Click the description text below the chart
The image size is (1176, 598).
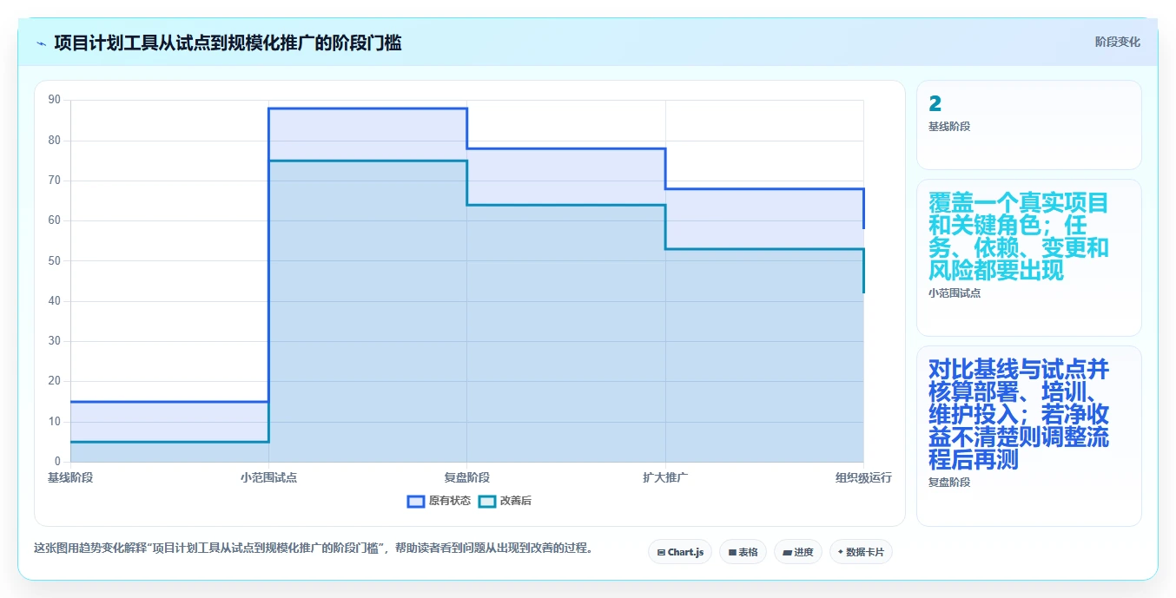click(x=313, y=548)
